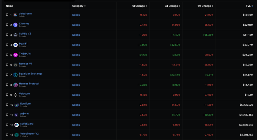This screenshot has width=257, height=140.
Task: Open the PearlFi protocol link
Action: click(23, 44)
